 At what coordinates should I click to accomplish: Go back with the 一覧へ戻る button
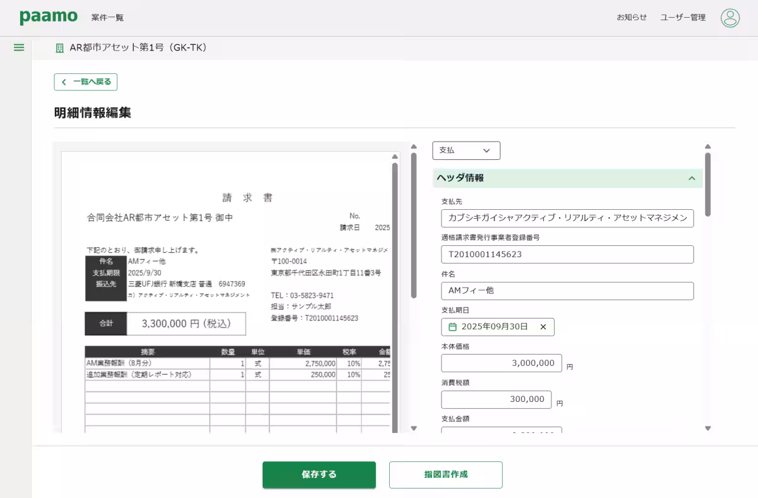coord(85,82)
